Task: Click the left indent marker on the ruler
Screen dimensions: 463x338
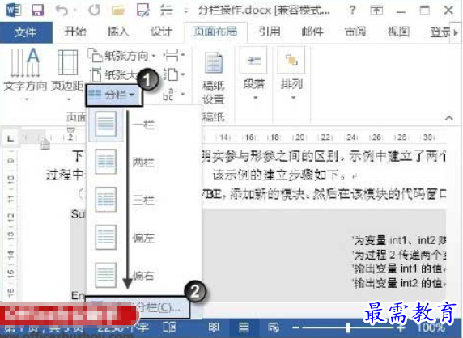Action: tap(45, 145)
